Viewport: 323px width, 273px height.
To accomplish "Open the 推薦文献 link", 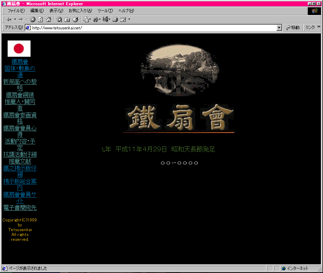I will 20,161.
